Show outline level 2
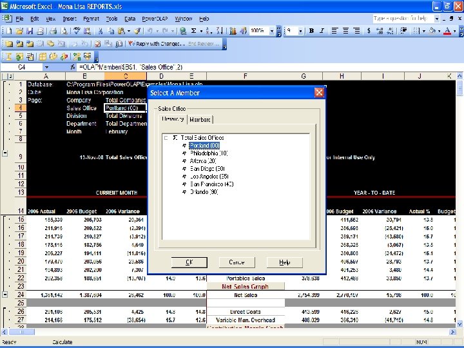Image resolution: width=464 pixels, height=348 pixels. coord(10,76)
